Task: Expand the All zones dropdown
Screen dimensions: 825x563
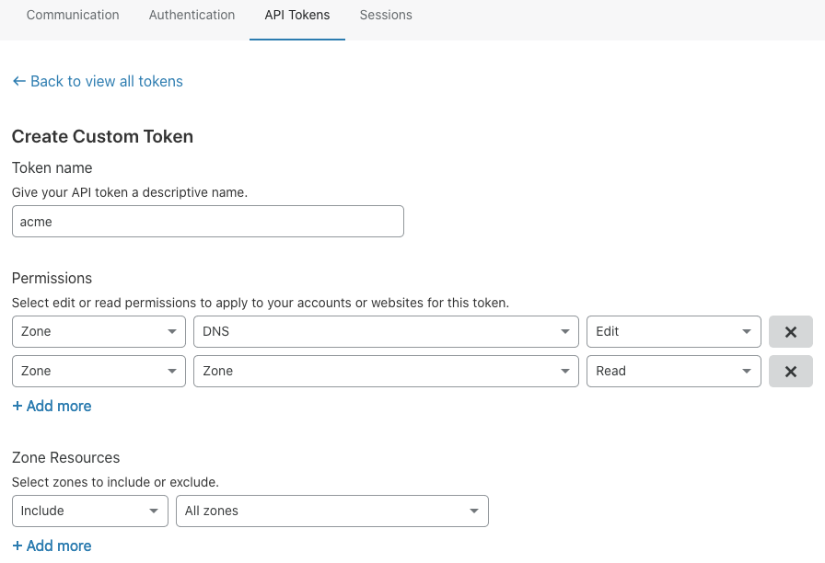Action: [x=331, y=511]
